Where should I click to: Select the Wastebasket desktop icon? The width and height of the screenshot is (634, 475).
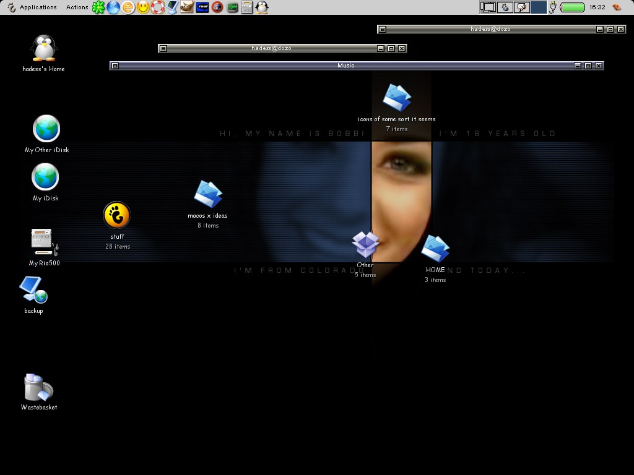[38, 388]
